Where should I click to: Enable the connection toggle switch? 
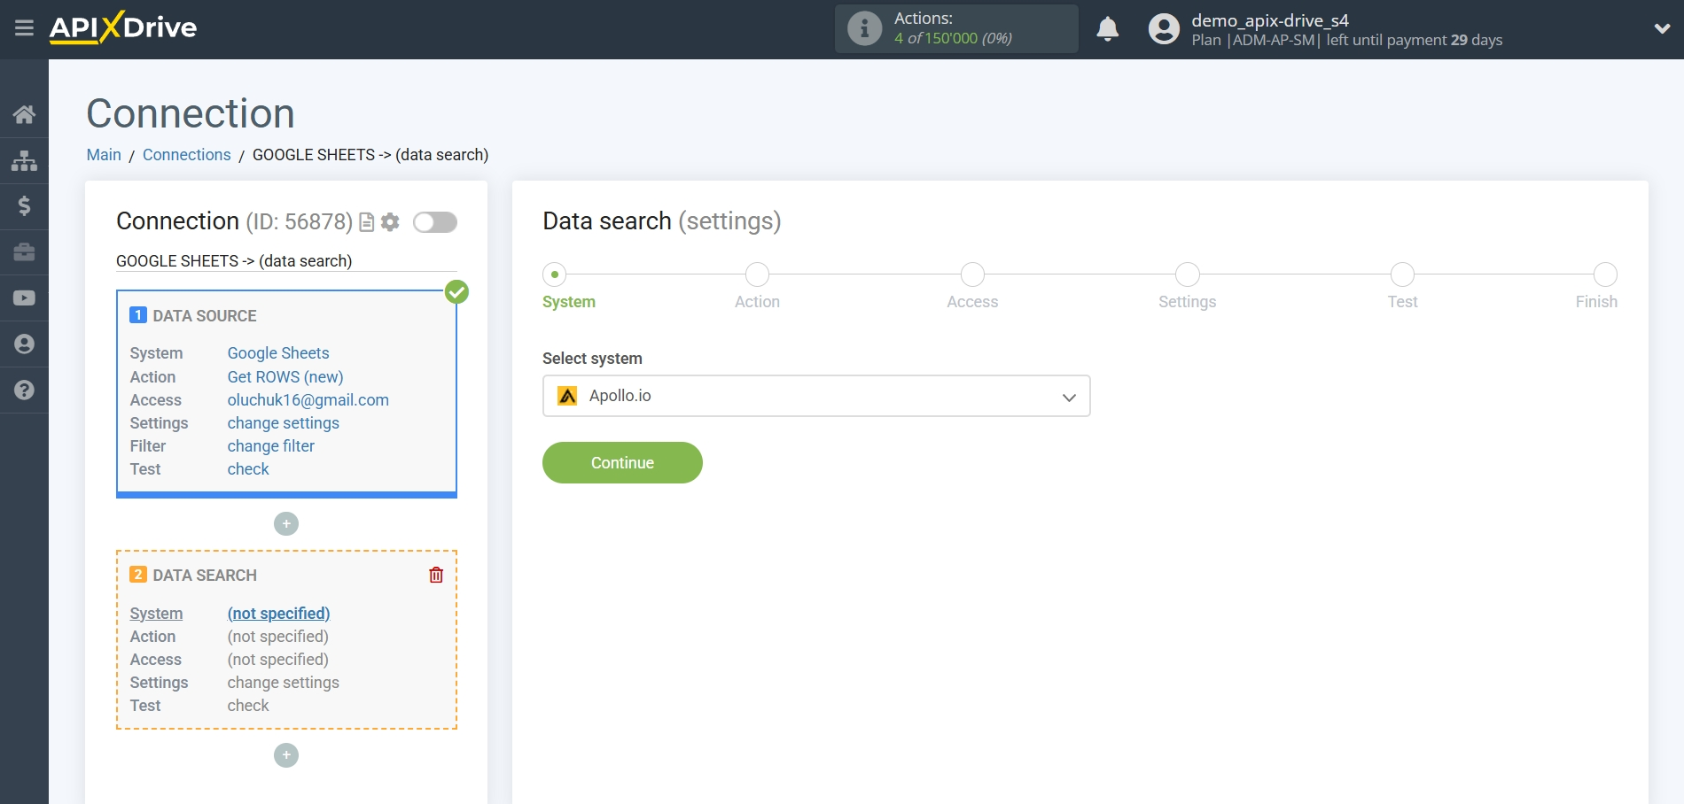[434, 222]
